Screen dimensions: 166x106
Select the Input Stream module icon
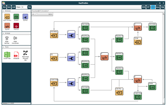[x=7, y=17]
